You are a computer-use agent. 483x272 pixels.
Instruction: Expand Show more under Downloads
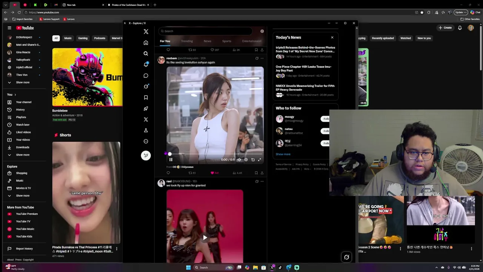(23, 155)
